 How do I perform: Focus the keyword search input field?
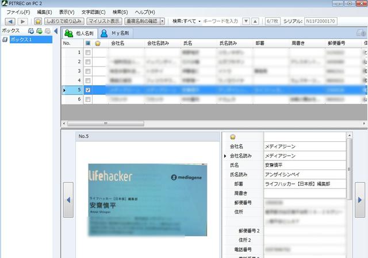tap(220, 21)
